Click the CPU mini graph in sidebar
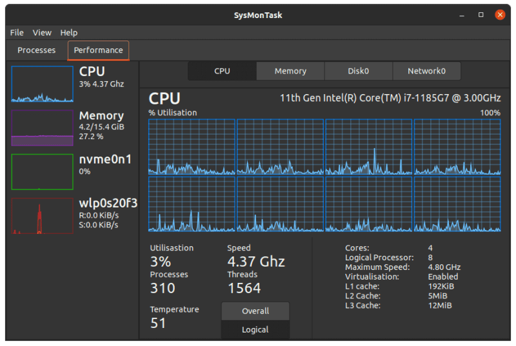This screenshot has height=346, width=516. pyautogui.click(x=42, y=84)
